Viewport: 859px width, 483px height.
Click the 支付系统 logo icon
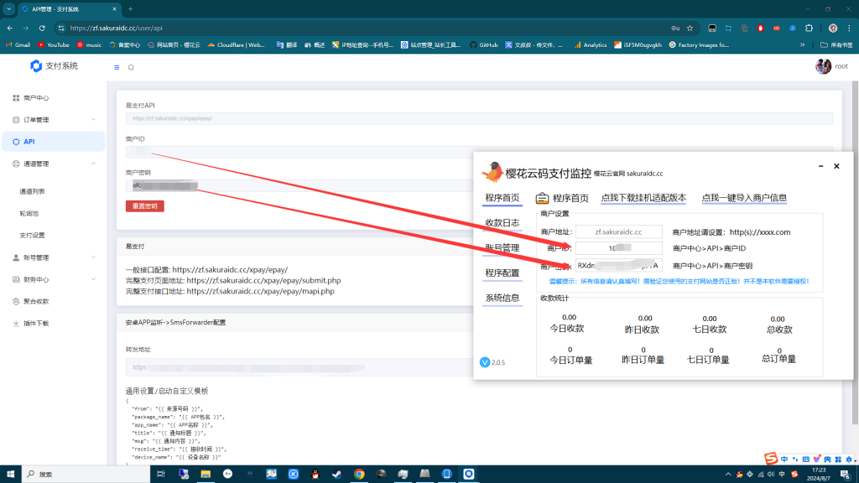click(36, 66)
